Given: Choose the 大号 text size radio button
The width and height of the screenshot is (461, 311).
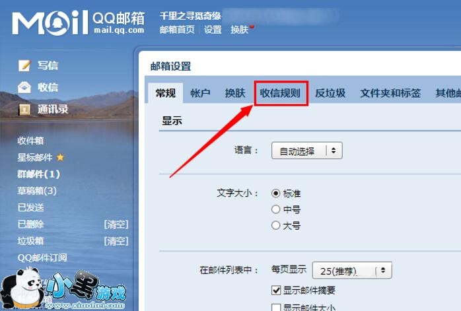Looking at the screenshot, I should point(275,225).
